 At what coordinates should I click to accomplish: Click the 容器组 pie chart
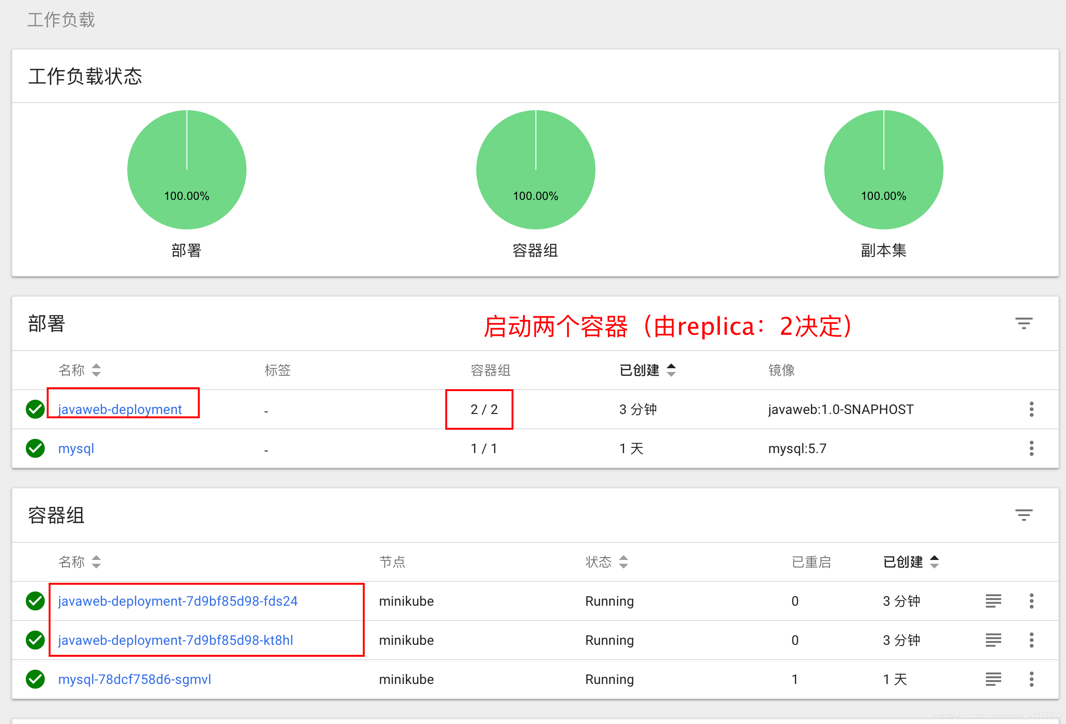pos(536,170)
